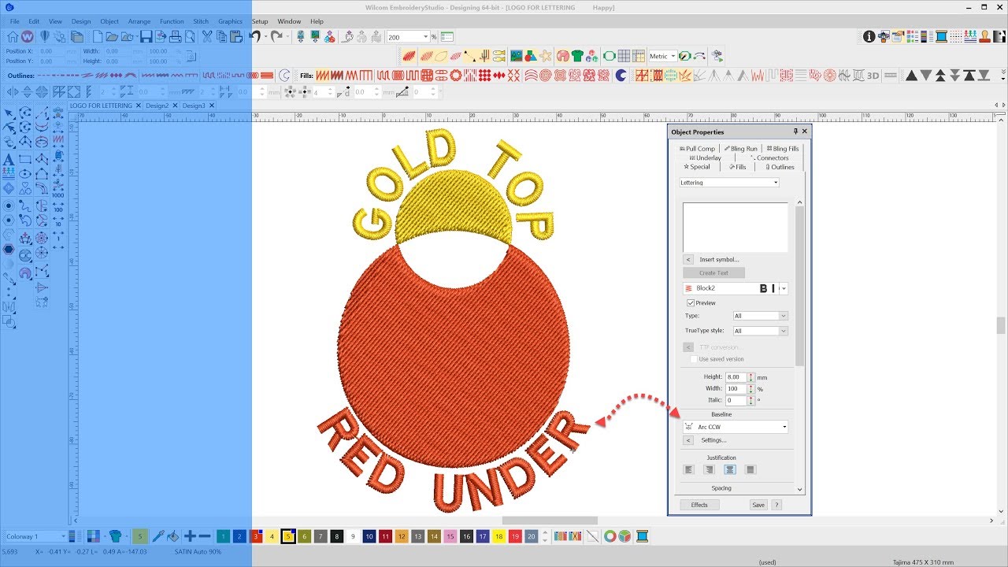Screen dimensions: 1008x567
Task: Click the 3D stitch type icon
Action: [x=873, y=76]
